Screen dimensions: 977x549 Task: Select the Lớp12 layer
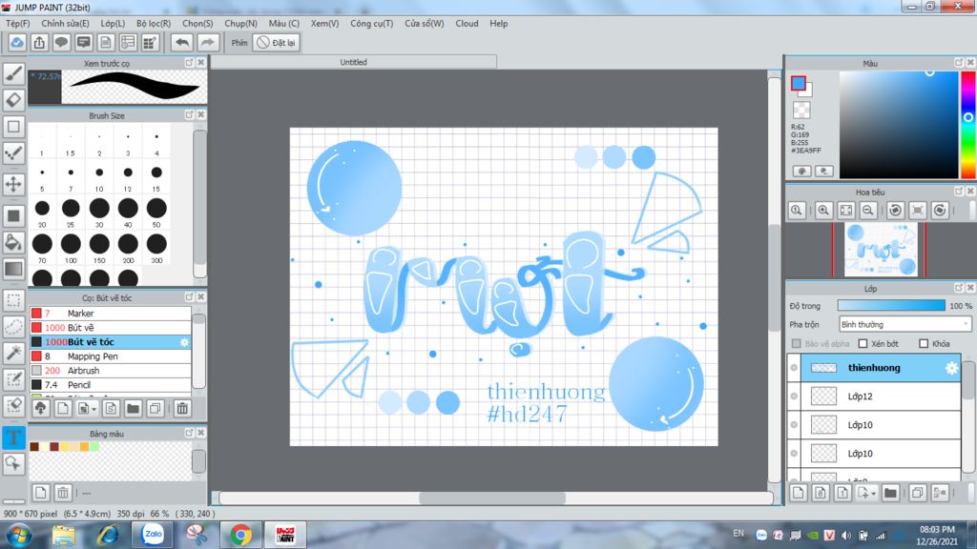(874, 396)
